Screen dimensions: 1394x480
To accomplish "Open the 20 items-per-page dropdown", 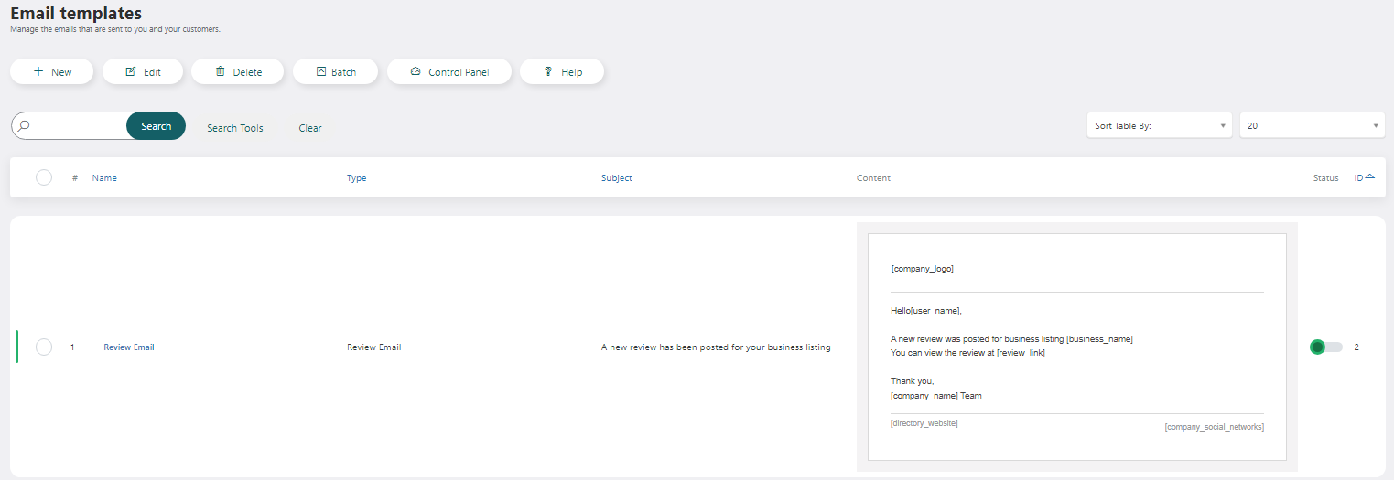I will coord(1313,126).
